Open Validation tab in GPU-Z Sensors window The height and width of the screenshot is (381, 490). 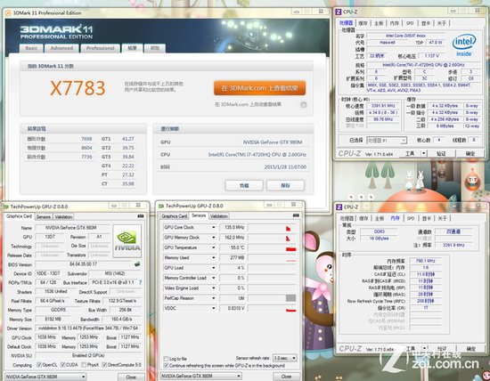pyautogui.click(x=219, y=215)
